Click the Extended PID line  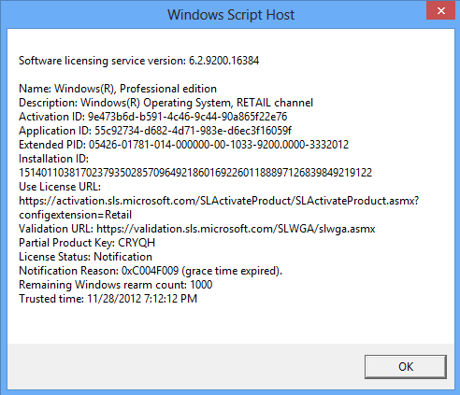pos(183,145)
